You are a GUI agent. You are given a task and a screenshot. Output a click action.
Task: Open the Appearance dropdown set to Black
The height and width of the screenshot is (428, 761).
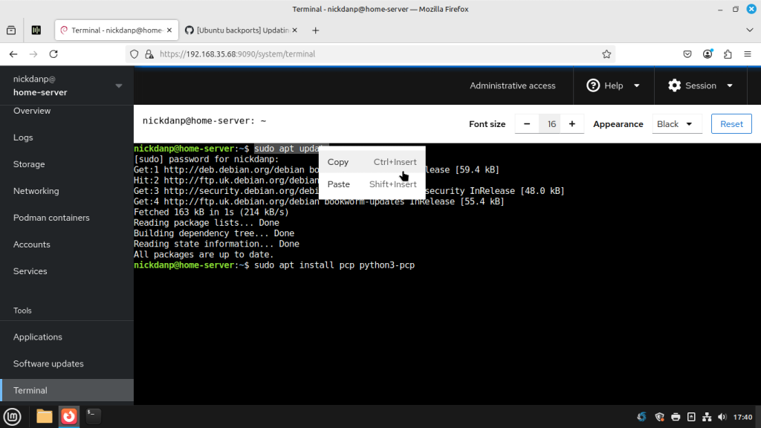pos(676,124)
